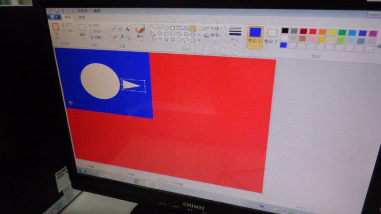The height and width of the screenshot is (214, 381).
Task: Switch to the Home ribbon tab
Action: click(x=68, y=17)
